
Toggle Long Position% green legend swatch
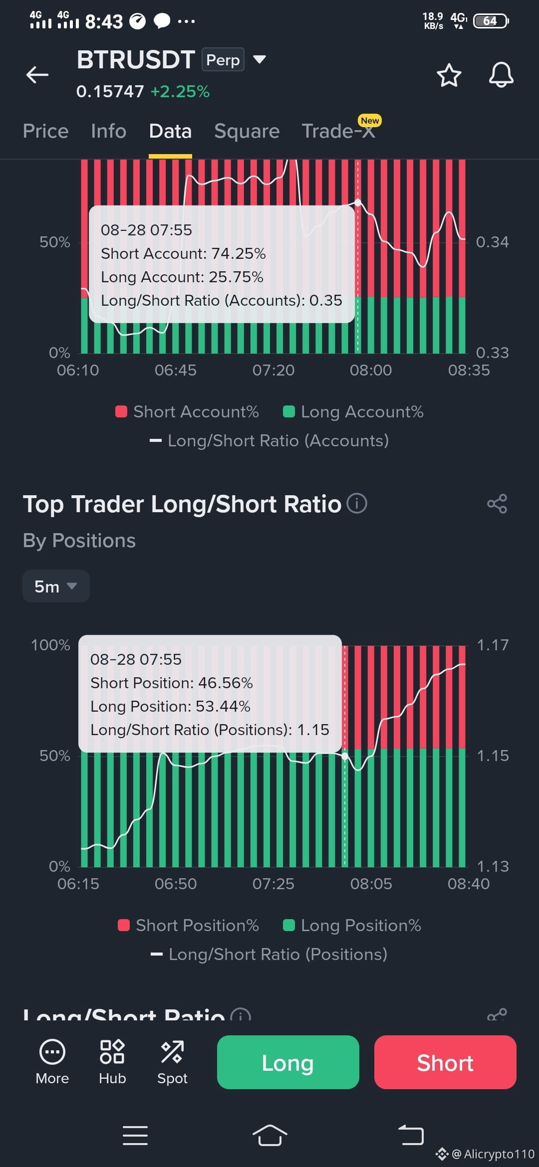(x=288, y=926)
